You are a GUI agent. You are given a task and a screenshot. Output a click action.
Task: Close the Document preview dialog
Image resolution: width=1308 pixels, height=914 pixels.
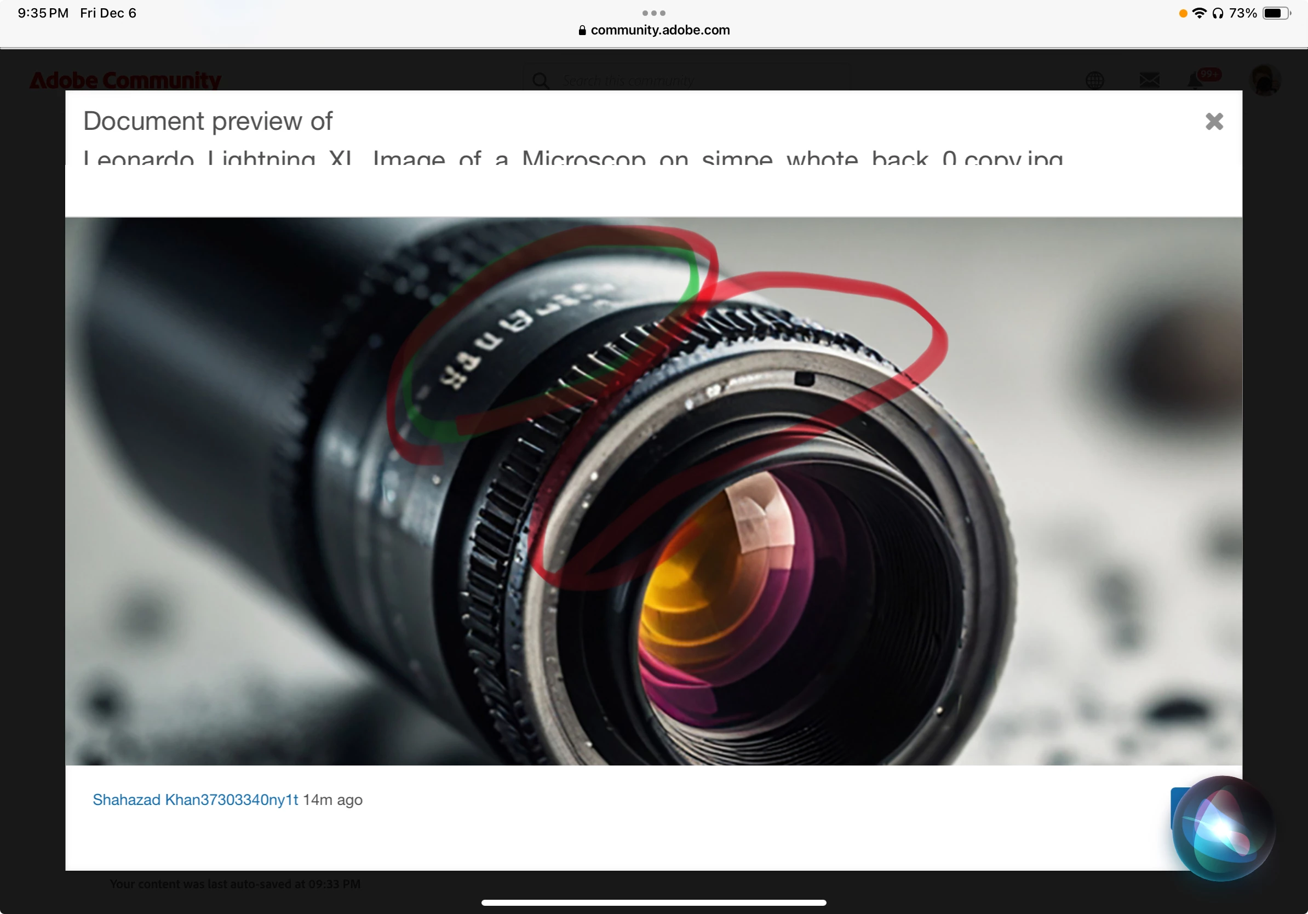[1213, 121]
